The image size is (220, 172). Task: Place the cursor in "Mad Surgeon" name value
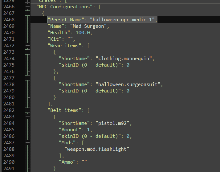pos(88,26)
